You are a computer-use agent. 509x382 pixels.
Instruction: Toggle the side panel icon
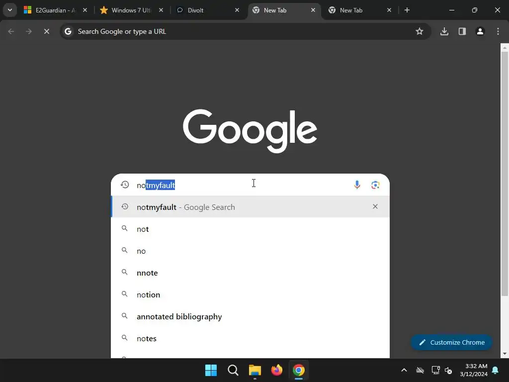[462, 31]
